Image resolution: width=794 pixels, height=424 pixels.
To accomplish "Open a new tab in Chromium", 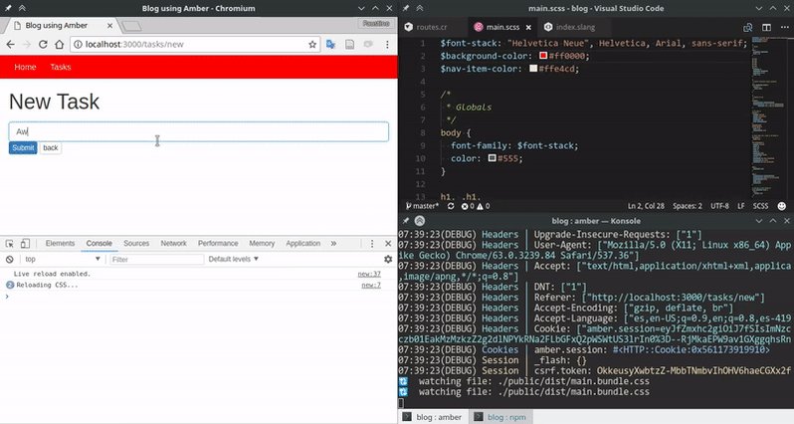I will [131, 26].
